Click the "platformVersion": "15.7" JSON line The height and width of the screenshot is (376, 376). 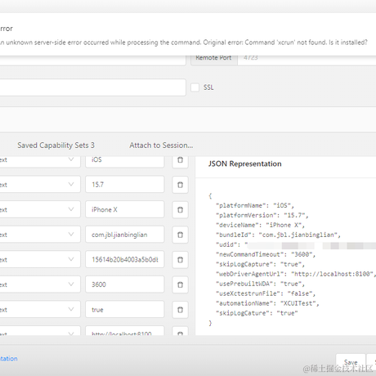[x=262, y=215]
